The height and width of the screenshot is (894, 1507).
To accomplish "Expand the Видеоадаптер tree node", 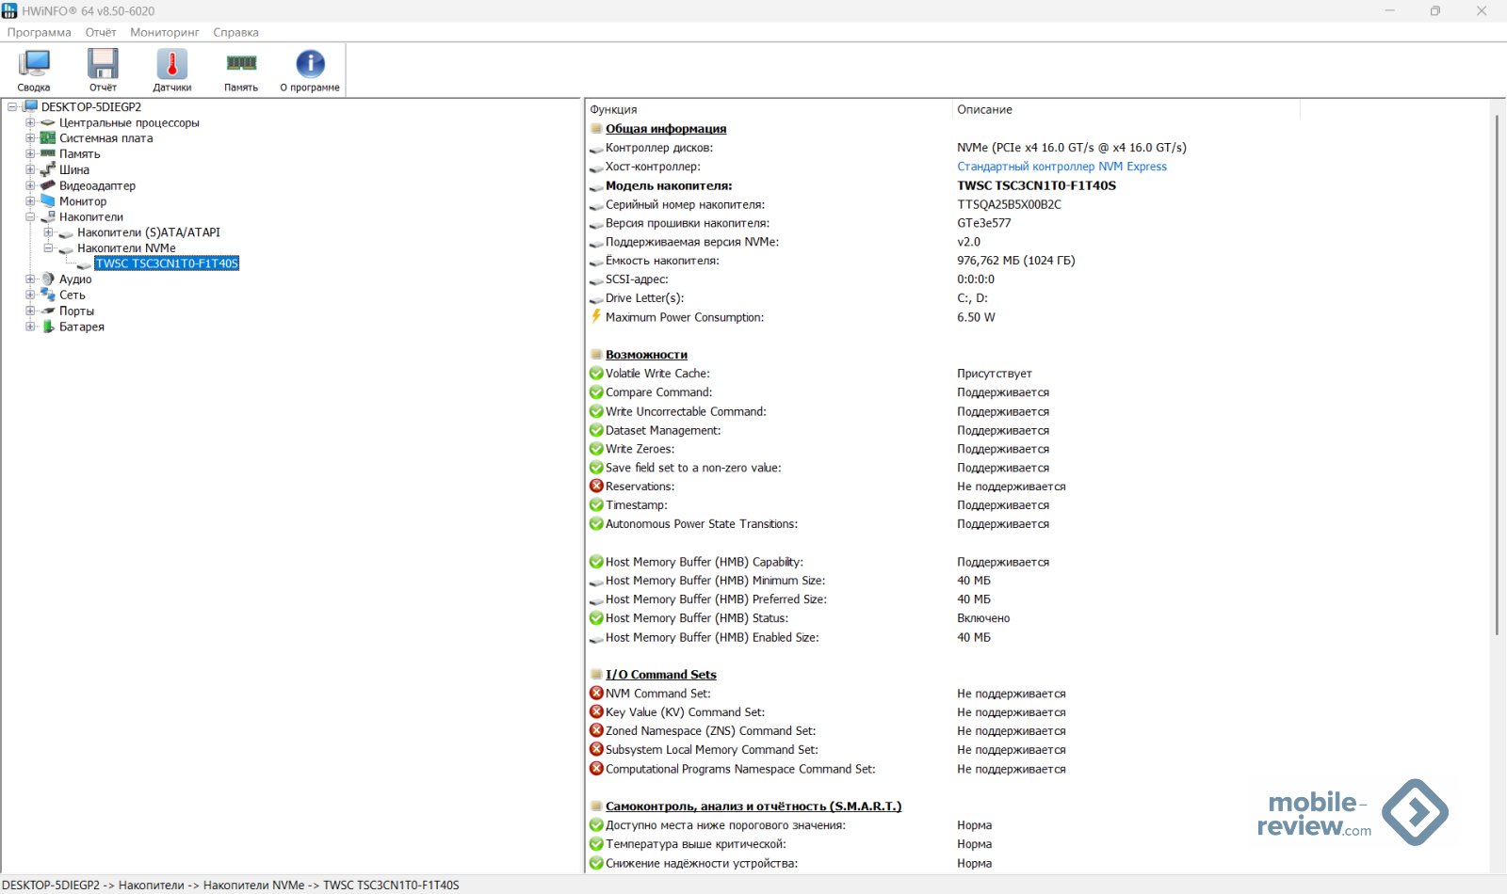I will 30,185.
